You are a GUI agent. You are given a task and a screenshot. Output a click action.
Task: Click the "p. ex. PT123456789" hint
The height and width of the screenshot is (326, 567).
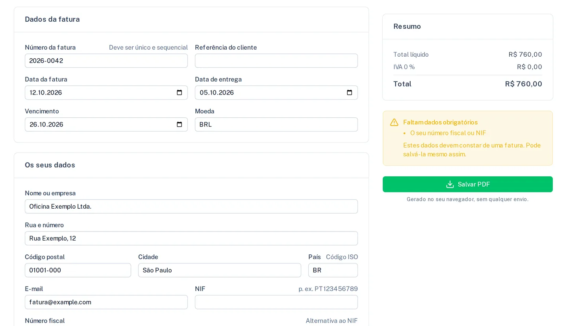click(328, 289)
